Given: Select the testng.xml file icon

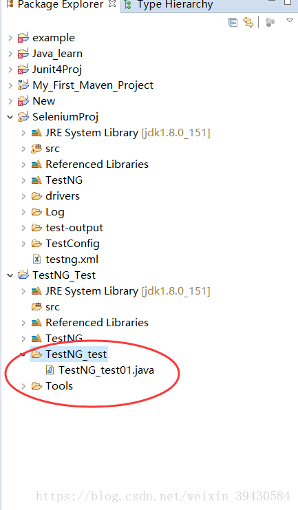Looking at the screenshot, I should 36,259.
